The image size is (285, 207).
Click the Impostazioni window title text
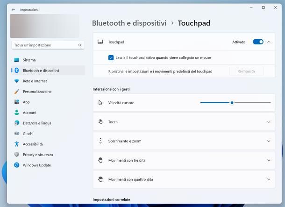coord(29,10)
